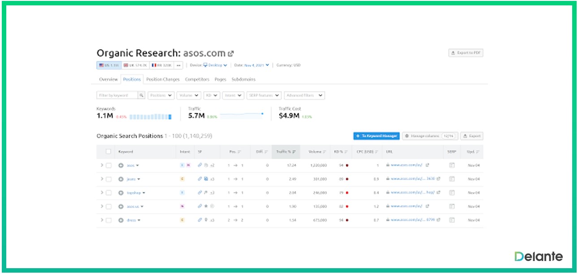Open SERP snapshot icon for jeans row
The width and height of the screenshot is (578, 274).
(x=452, y=179)
